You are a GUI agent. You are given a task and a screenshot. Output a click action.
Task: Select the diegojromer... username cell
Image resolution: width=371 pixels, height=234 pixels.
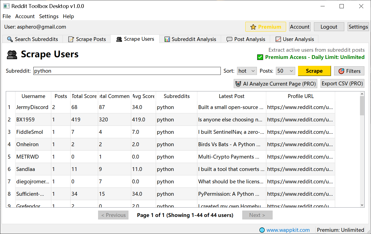pyautogui.click(x=33, y=181)
